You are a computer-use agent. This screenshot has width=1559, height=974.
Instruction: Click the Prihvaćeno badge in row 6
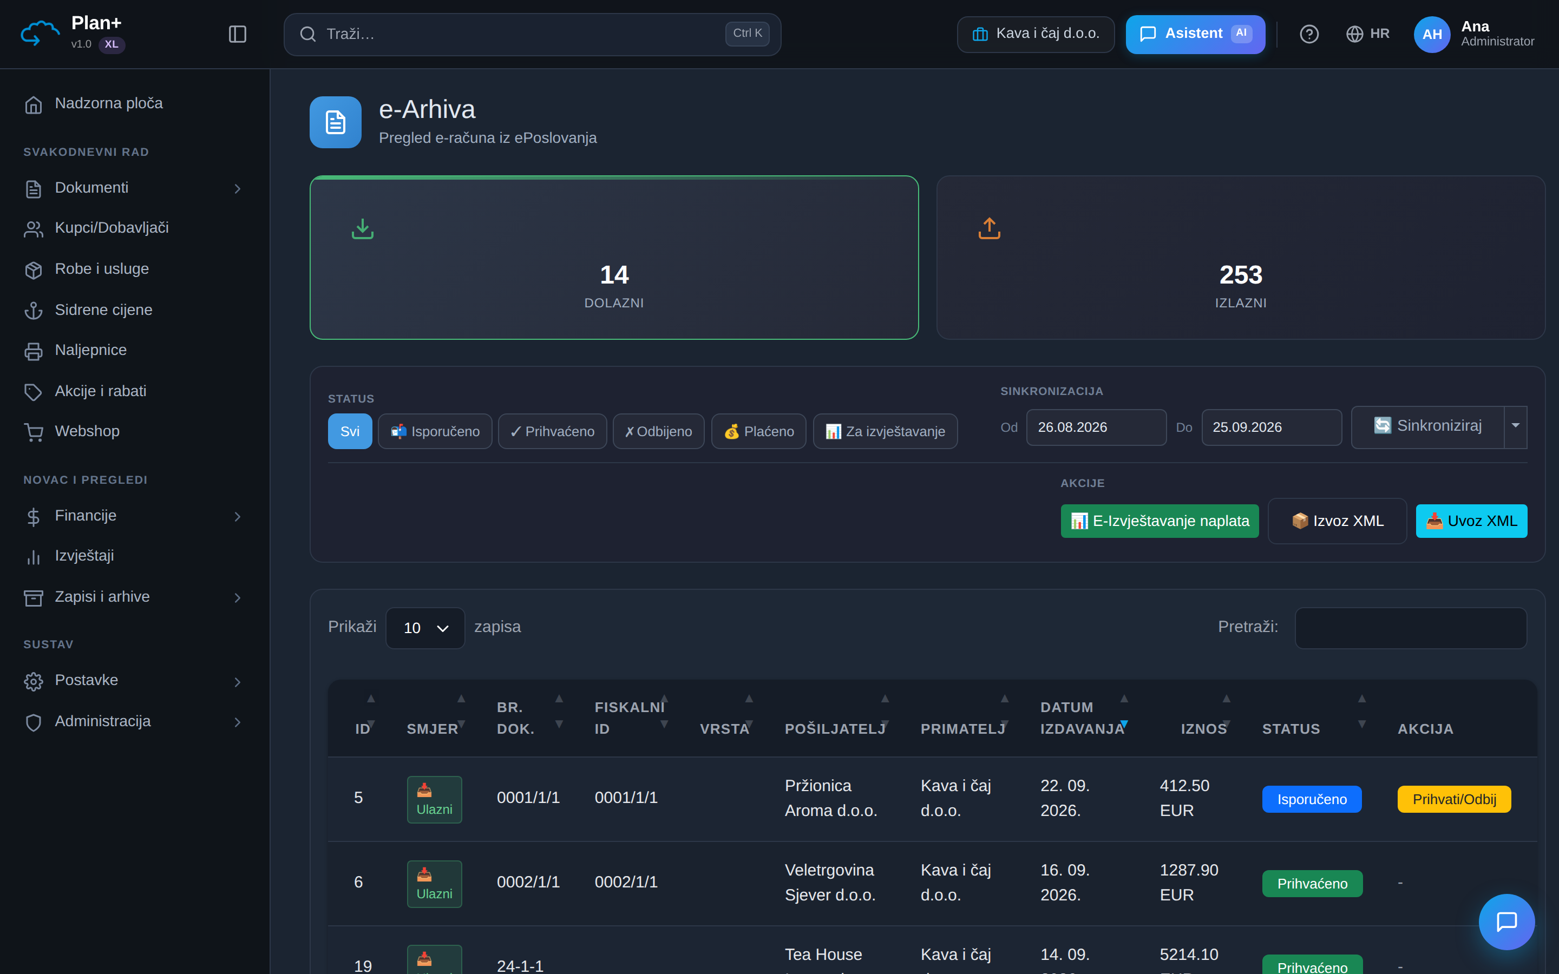coord(1312,884)
